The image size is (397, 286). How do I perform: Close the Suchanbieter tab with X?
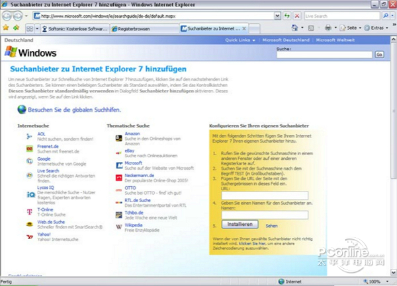coord(244,28)
